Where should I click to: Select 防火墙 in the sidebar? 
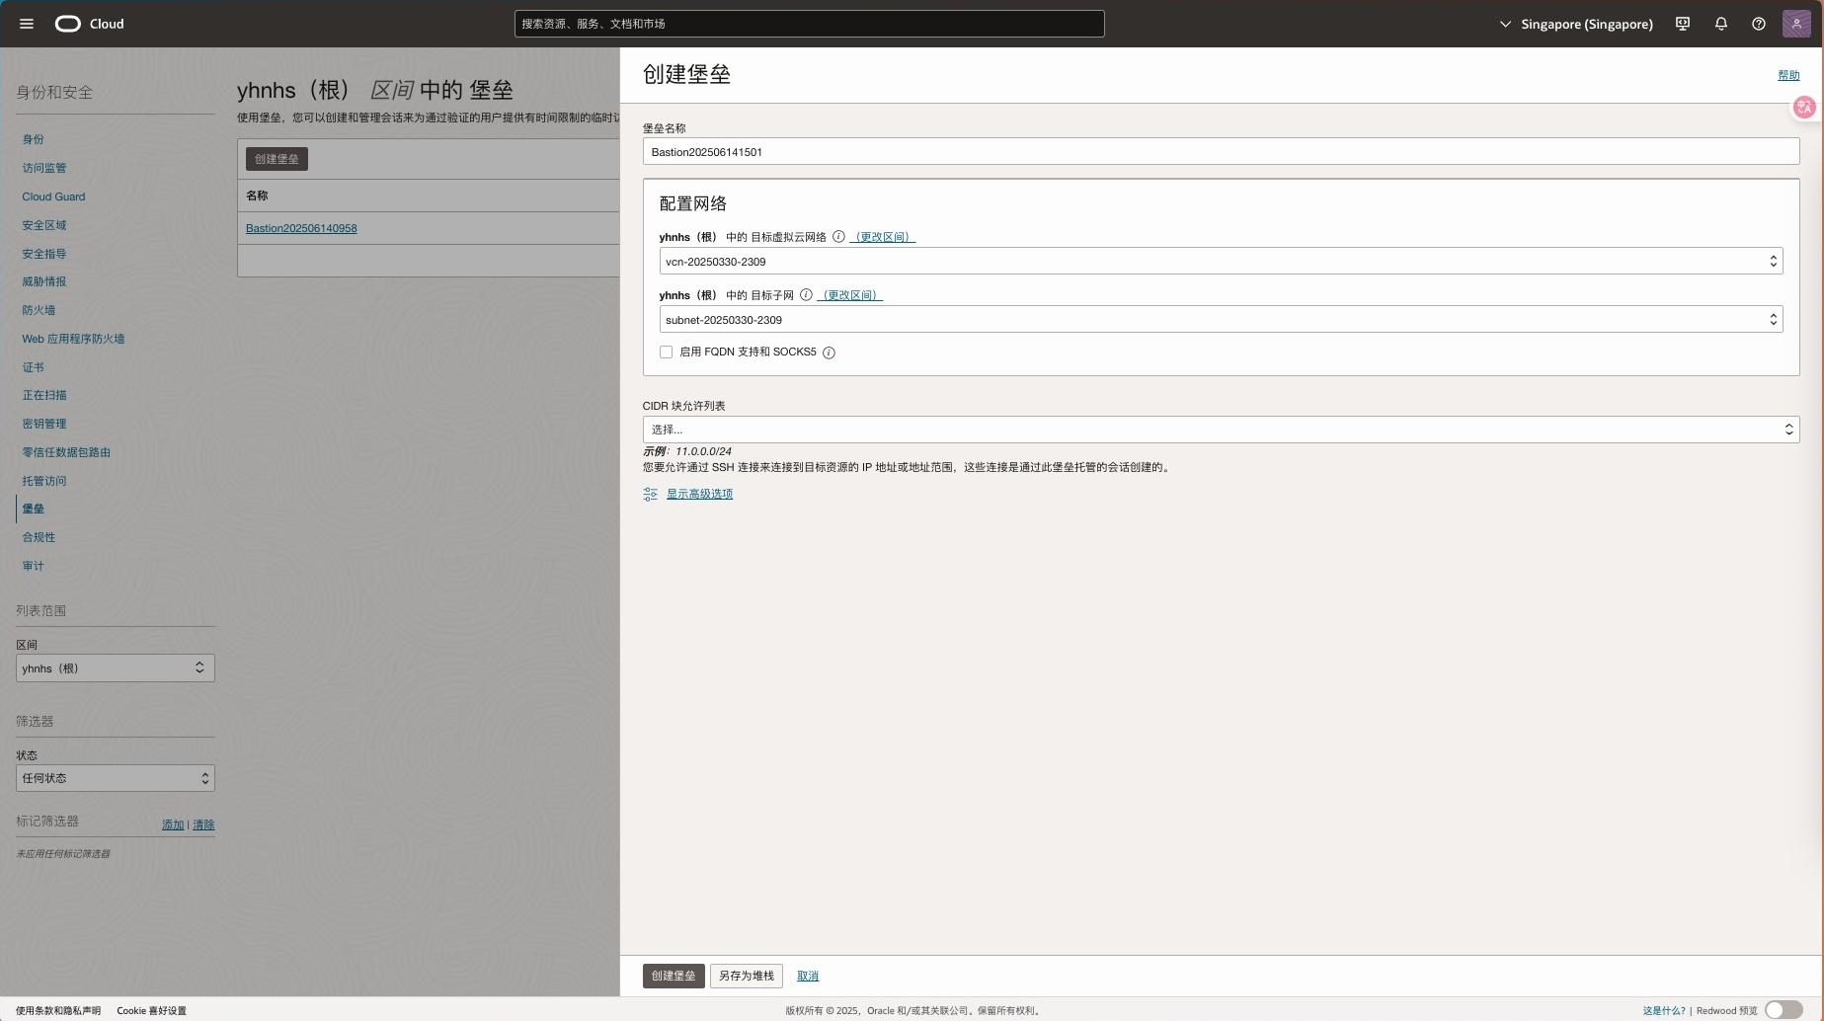click(x=39, y=311)
